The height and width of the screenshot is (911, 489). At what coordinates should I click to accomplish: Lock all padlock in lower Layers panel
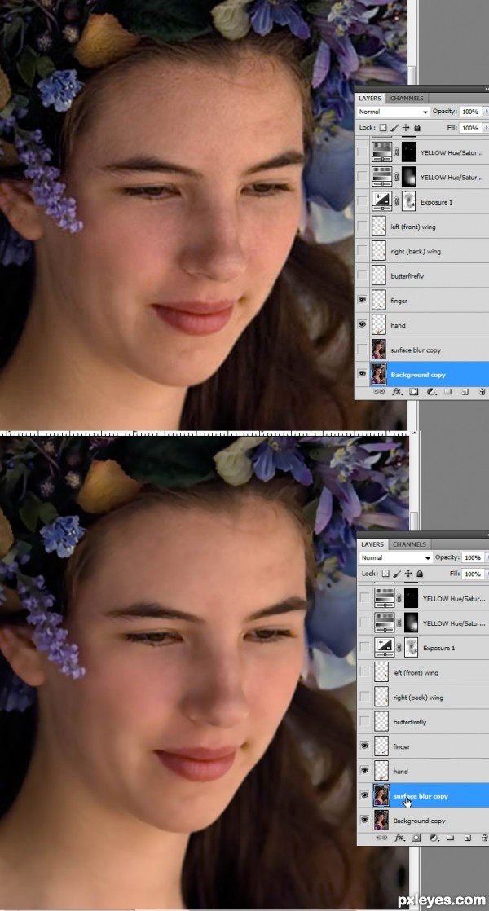(x=419, y=574)
